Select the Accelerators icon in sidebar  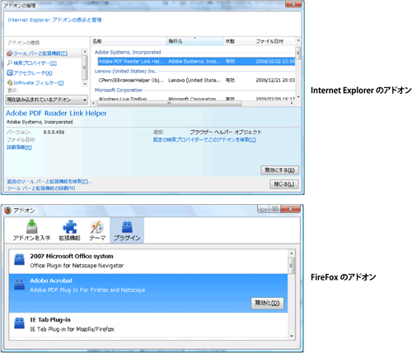point(10,72)
